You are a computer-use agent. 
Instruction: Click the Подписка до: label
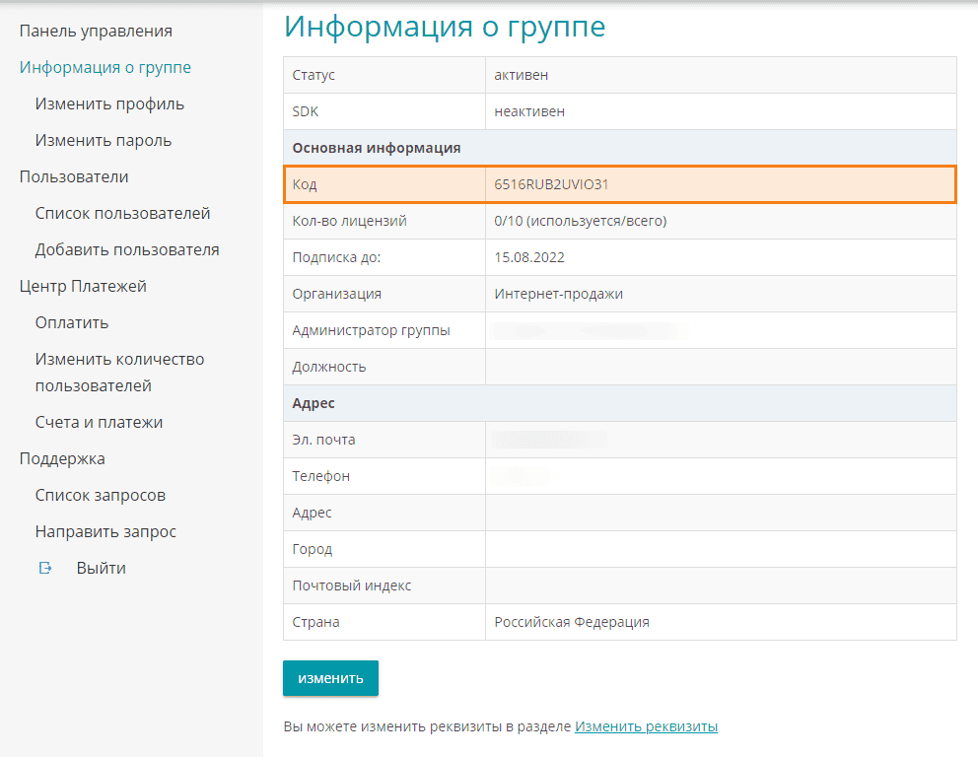pyautogui.click(x=336, y=257)
